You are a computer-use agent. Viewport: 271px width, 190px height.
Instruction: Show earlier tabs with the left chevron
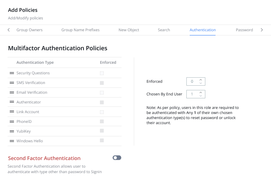[x=8, y=30]
